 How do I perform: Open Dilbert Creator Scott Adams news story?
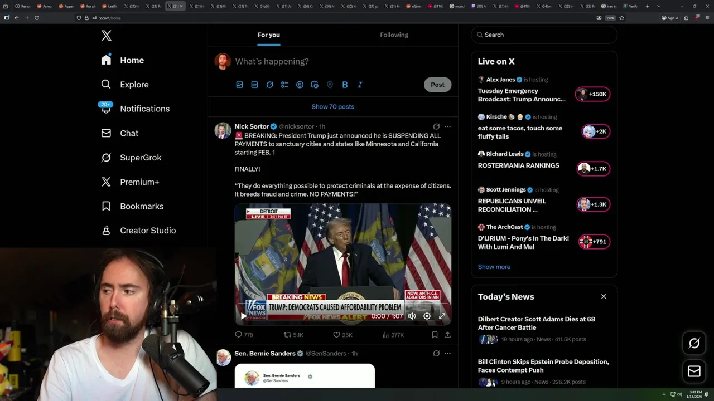(537, 323)
